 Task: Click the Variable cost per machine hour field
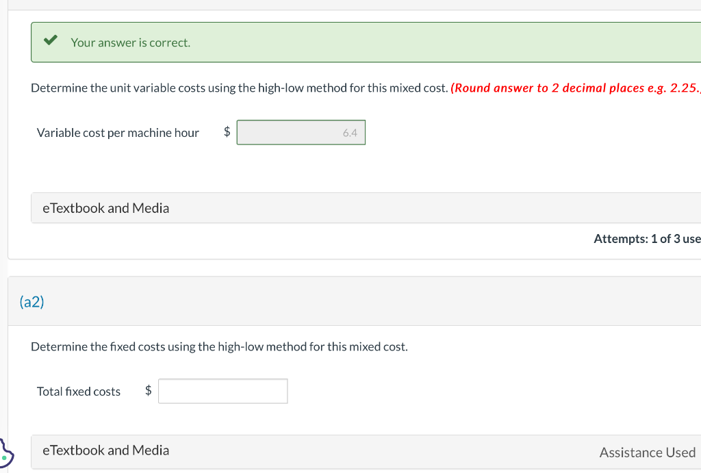[301, 132]
